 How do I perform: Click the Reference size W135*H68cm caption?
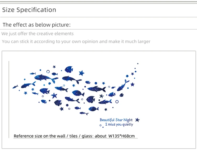[74, 136]
